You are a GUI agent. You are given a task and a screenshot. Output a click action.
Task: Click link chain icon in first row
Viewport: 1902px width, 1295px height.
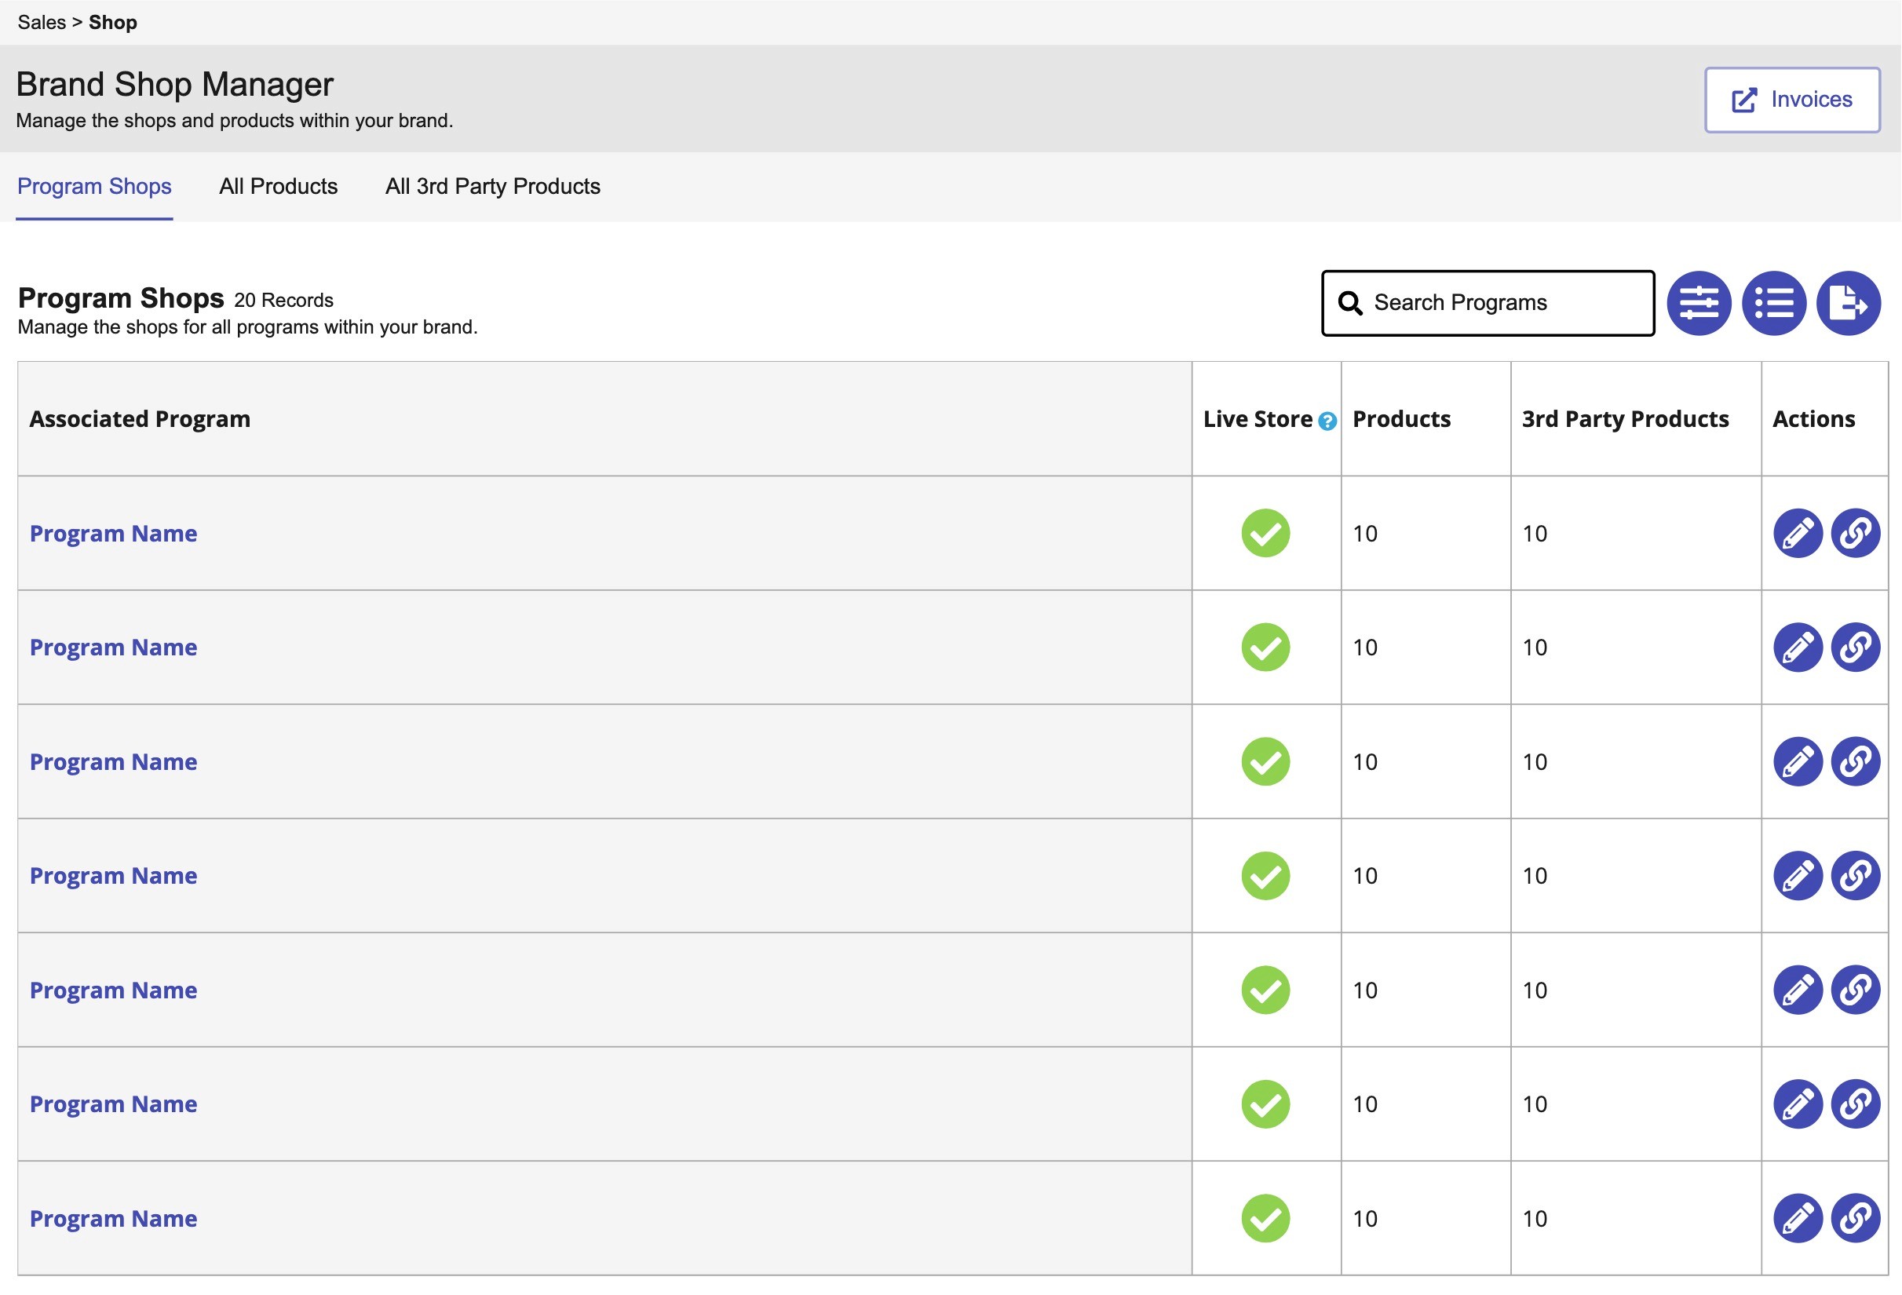1855,534
